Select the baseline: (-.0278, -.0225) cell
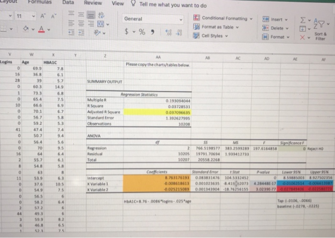Viewport: 335px width, 238px height. (298, 206)
